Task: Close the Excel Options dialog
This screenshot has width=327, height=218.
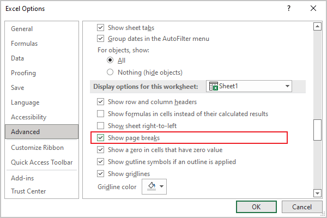Action: point(313,8)
